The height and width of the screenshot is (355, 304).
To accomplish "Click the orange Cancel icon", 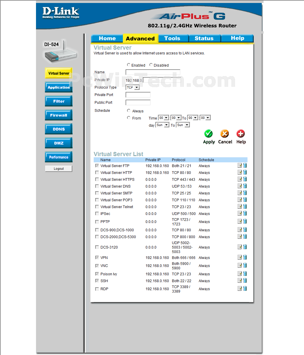I will click(225, 133).
